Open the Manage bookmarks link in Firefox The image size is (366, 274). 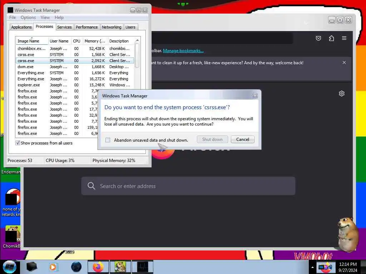click(x=183, y=51)
